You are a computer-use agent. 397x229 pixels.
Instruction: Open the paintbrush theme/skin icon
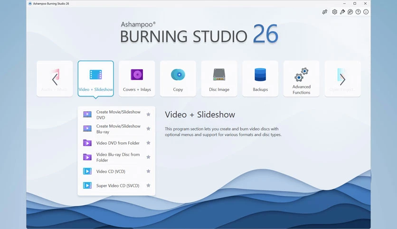(342, 12)
